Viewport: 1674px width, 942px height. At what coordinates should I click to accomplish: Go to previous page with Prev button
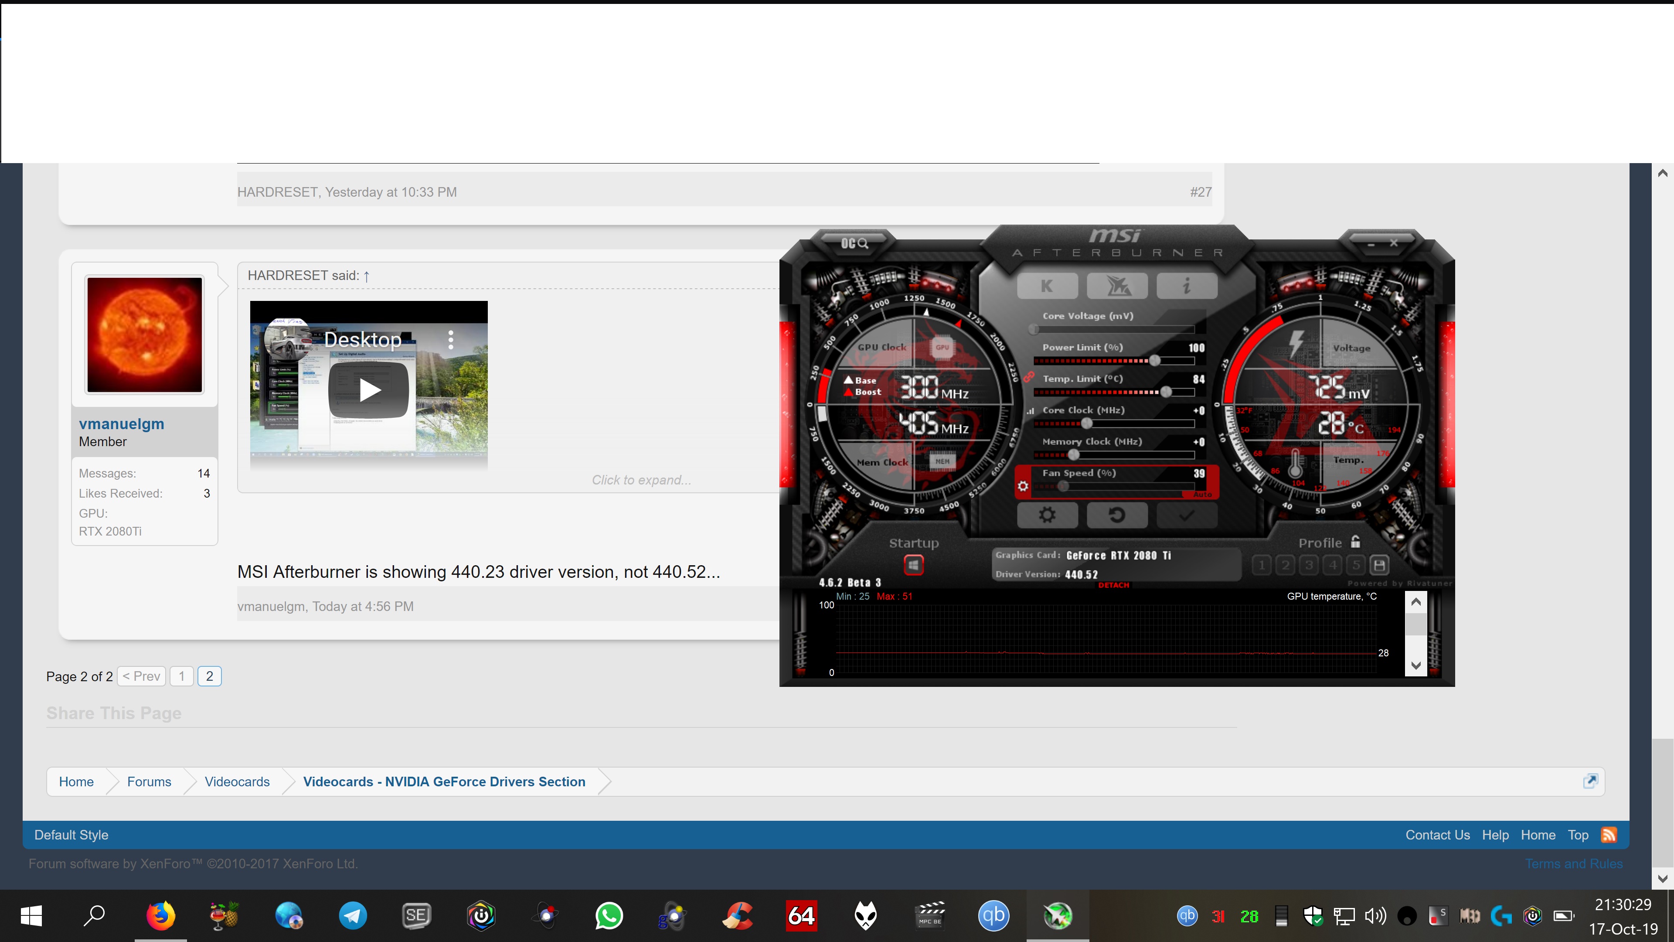(142, 676)
